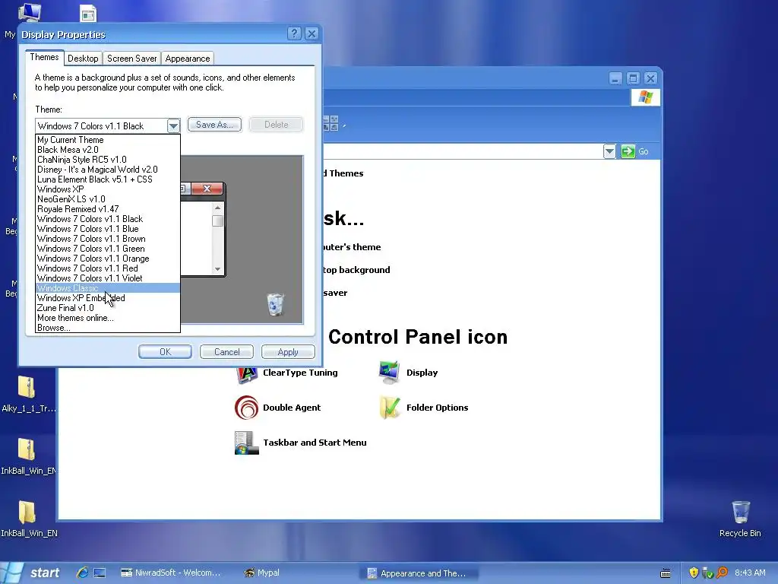
Task: Open the Double Agent icon
Action: point(247,408)
